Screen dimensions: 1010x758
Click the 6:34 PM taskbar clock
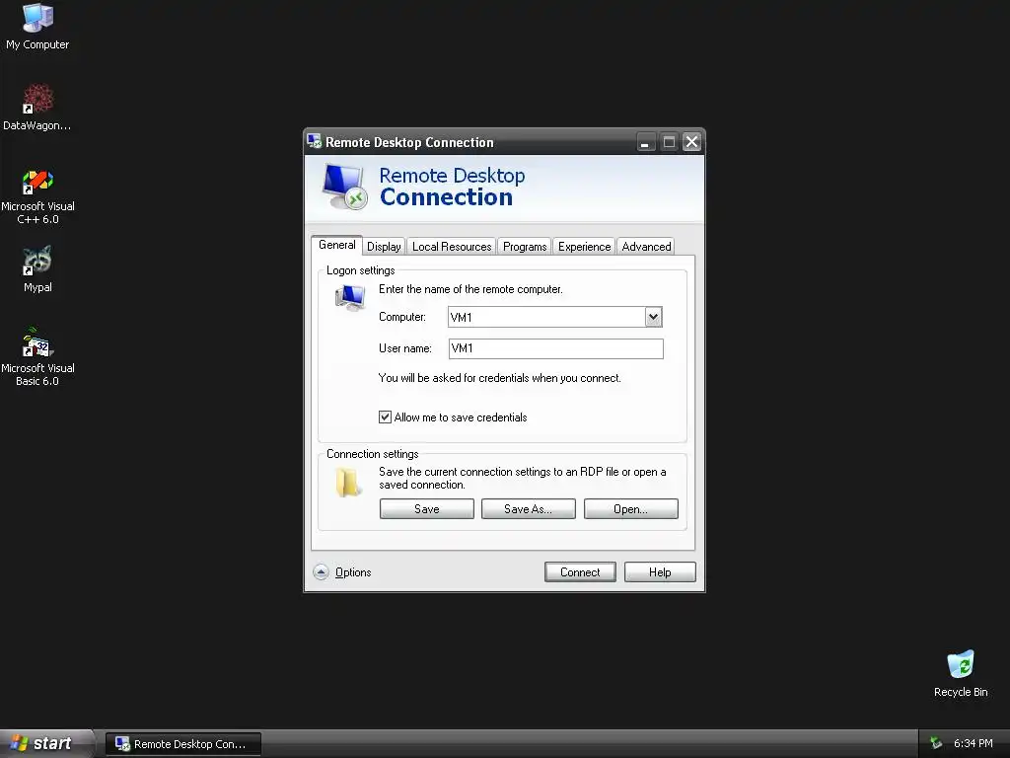pyautogui.click(x=973, y=743)
